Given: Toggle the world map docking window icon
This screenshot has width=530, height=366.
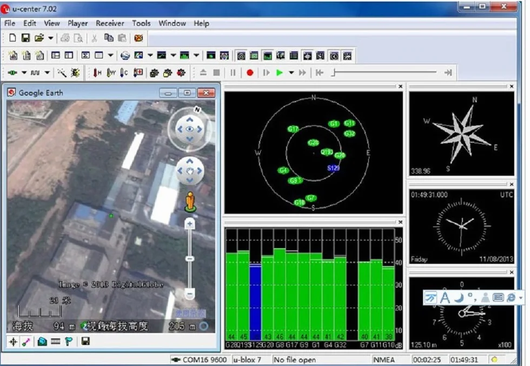Looking at the screenshot, I should 281,56.
